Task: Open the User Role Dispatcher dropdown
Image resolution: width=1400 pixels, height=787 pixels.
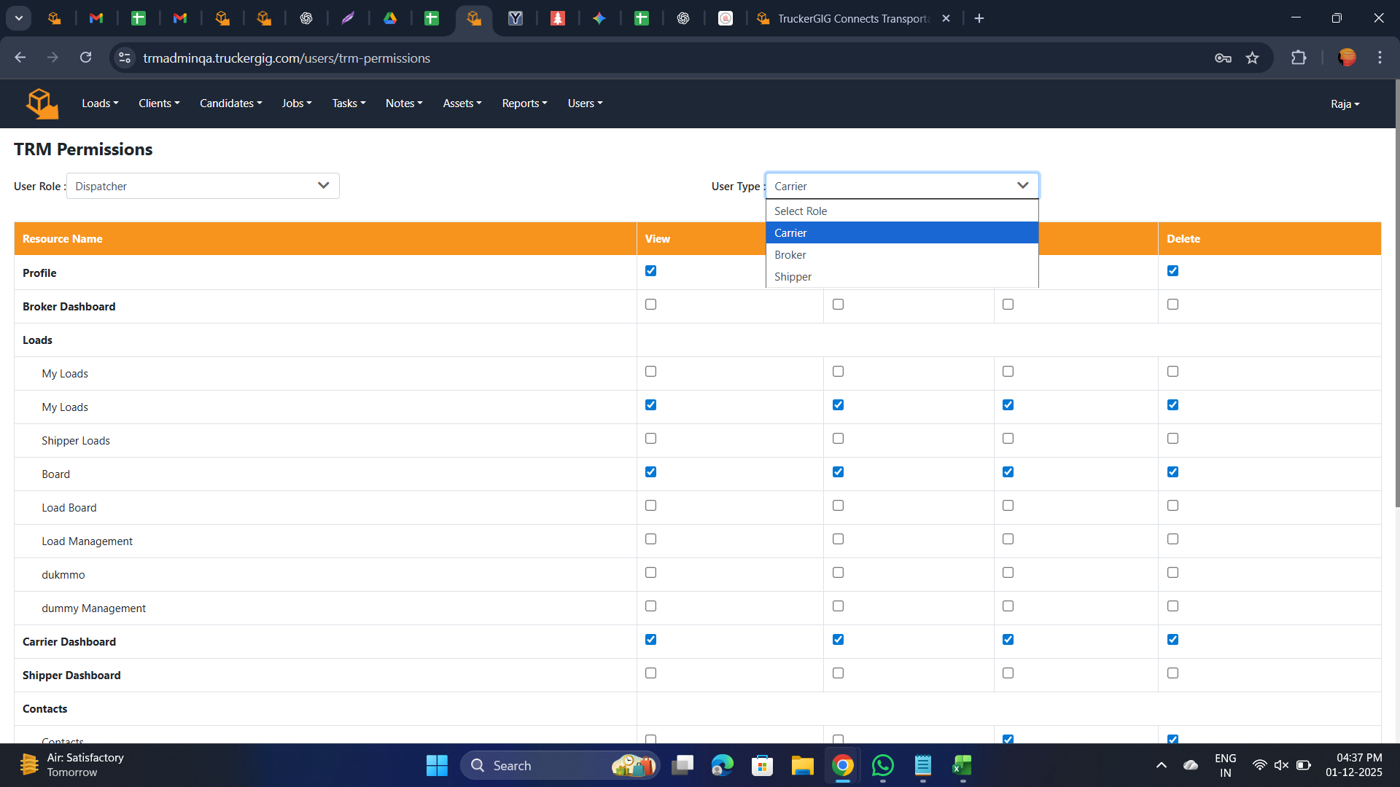Action: point(203,186)
